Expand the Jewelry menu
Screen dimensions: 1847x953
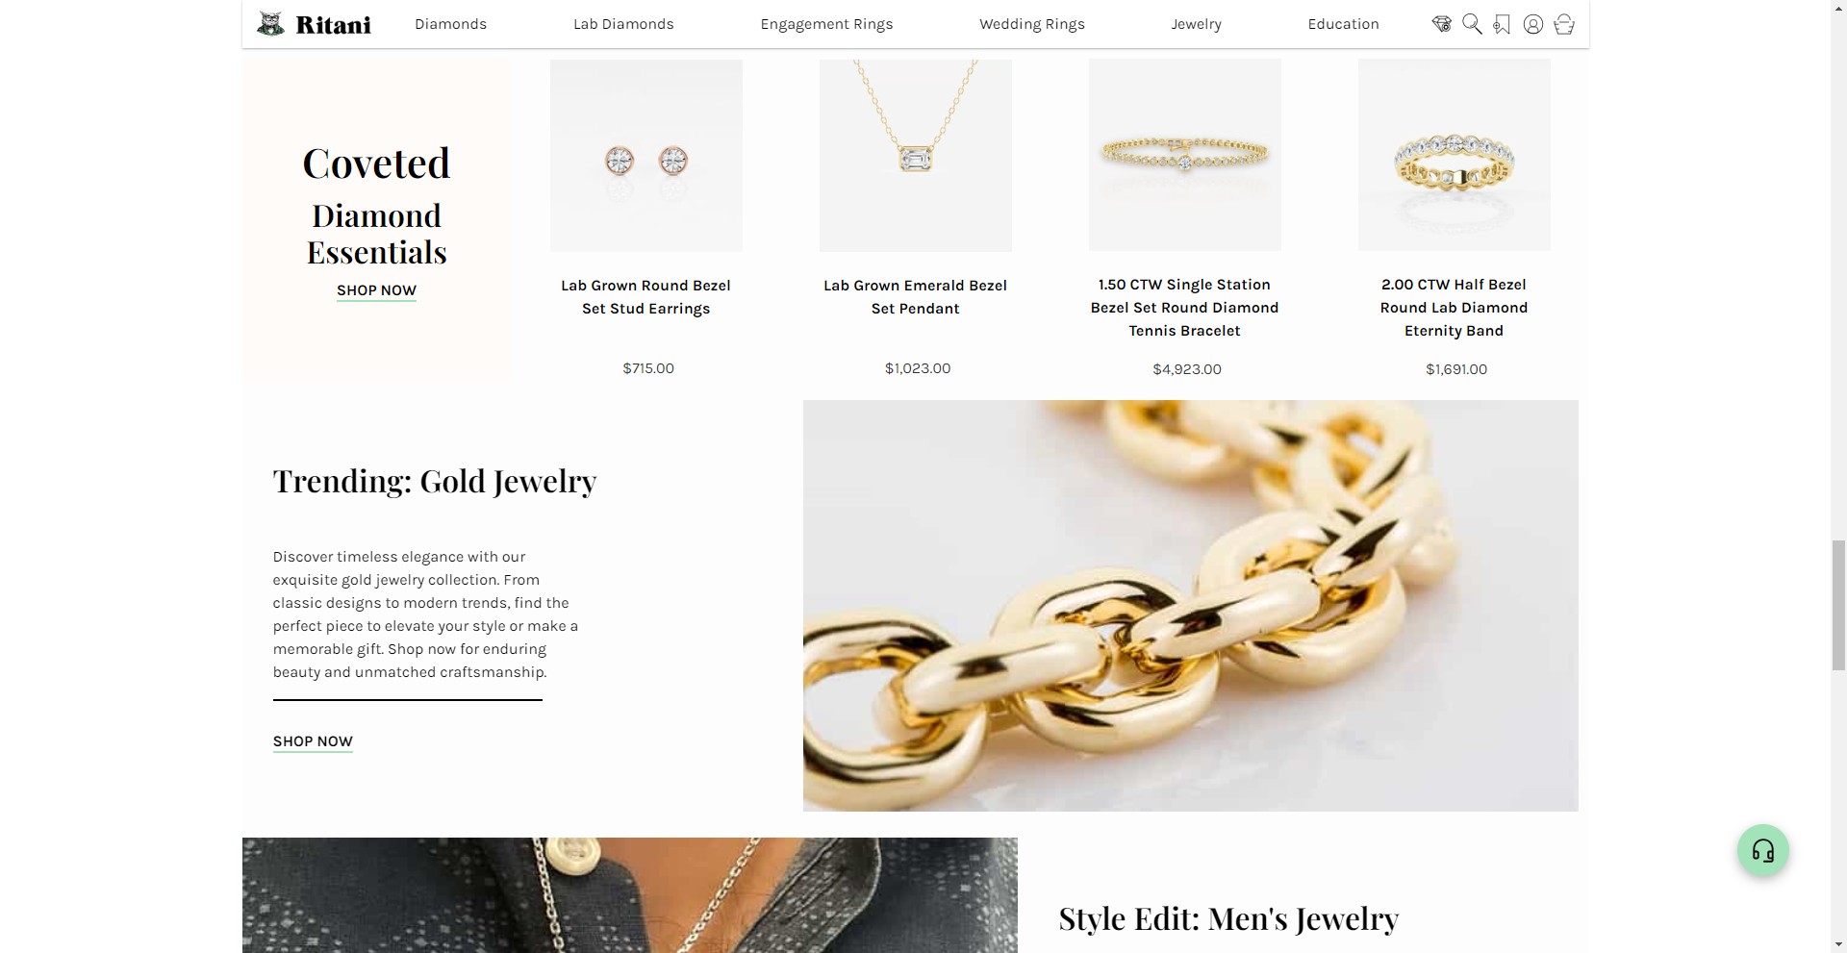[x=1196, y=24]
